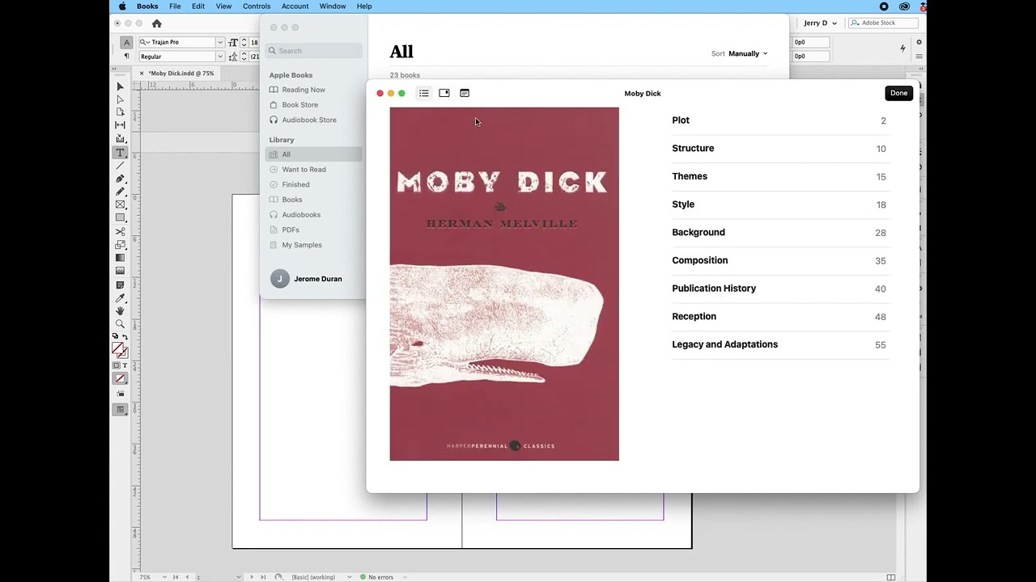Select the Selection tool in InDesign toolbar
1036x582 pixels.
coord(120,86)
